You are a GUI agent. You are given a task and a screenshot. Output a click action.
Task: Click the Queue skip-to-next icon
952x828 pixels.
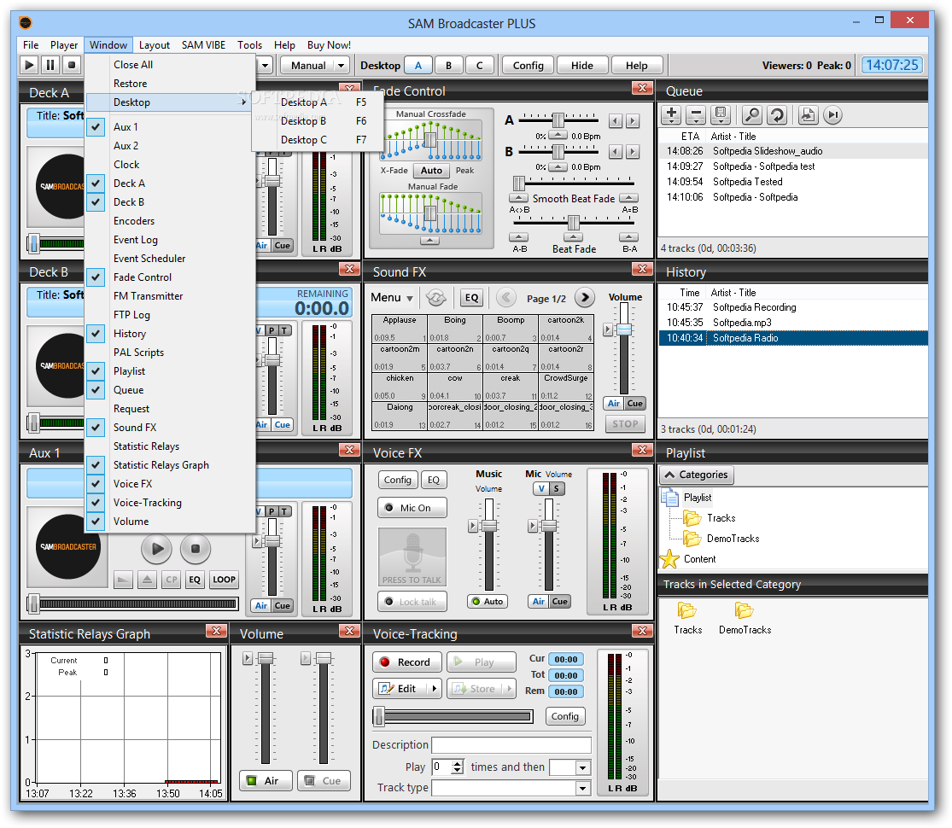click(x=833, y=114)
